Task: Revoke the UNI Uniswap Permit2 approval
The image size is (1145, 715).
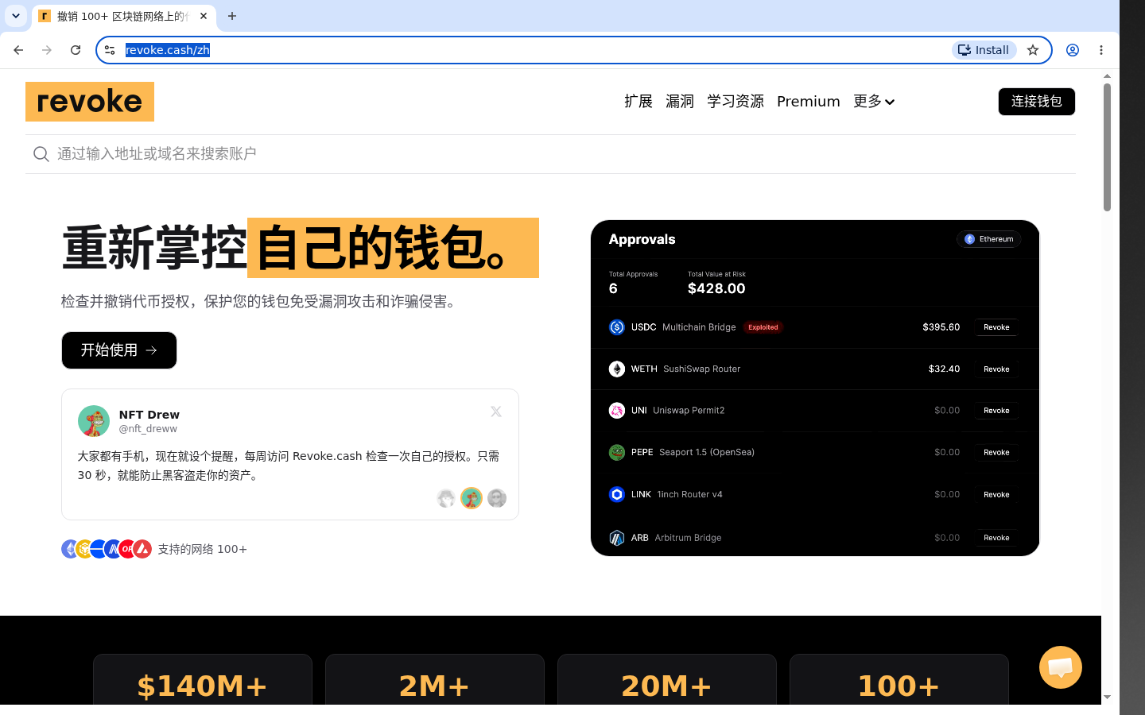Action: point(996,411)
